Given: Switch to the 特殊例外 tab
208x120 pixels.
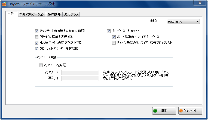Looking at the screenshot, I should [54, 14].
